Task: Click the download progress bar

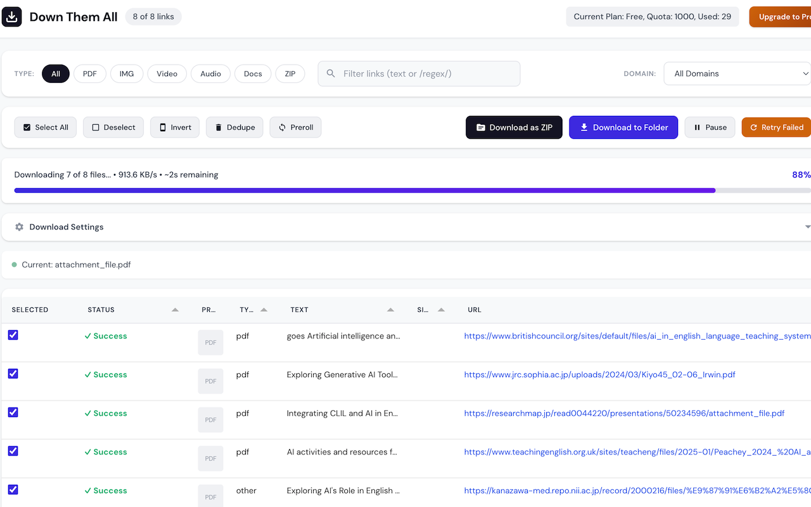Action: click(412, 190)
